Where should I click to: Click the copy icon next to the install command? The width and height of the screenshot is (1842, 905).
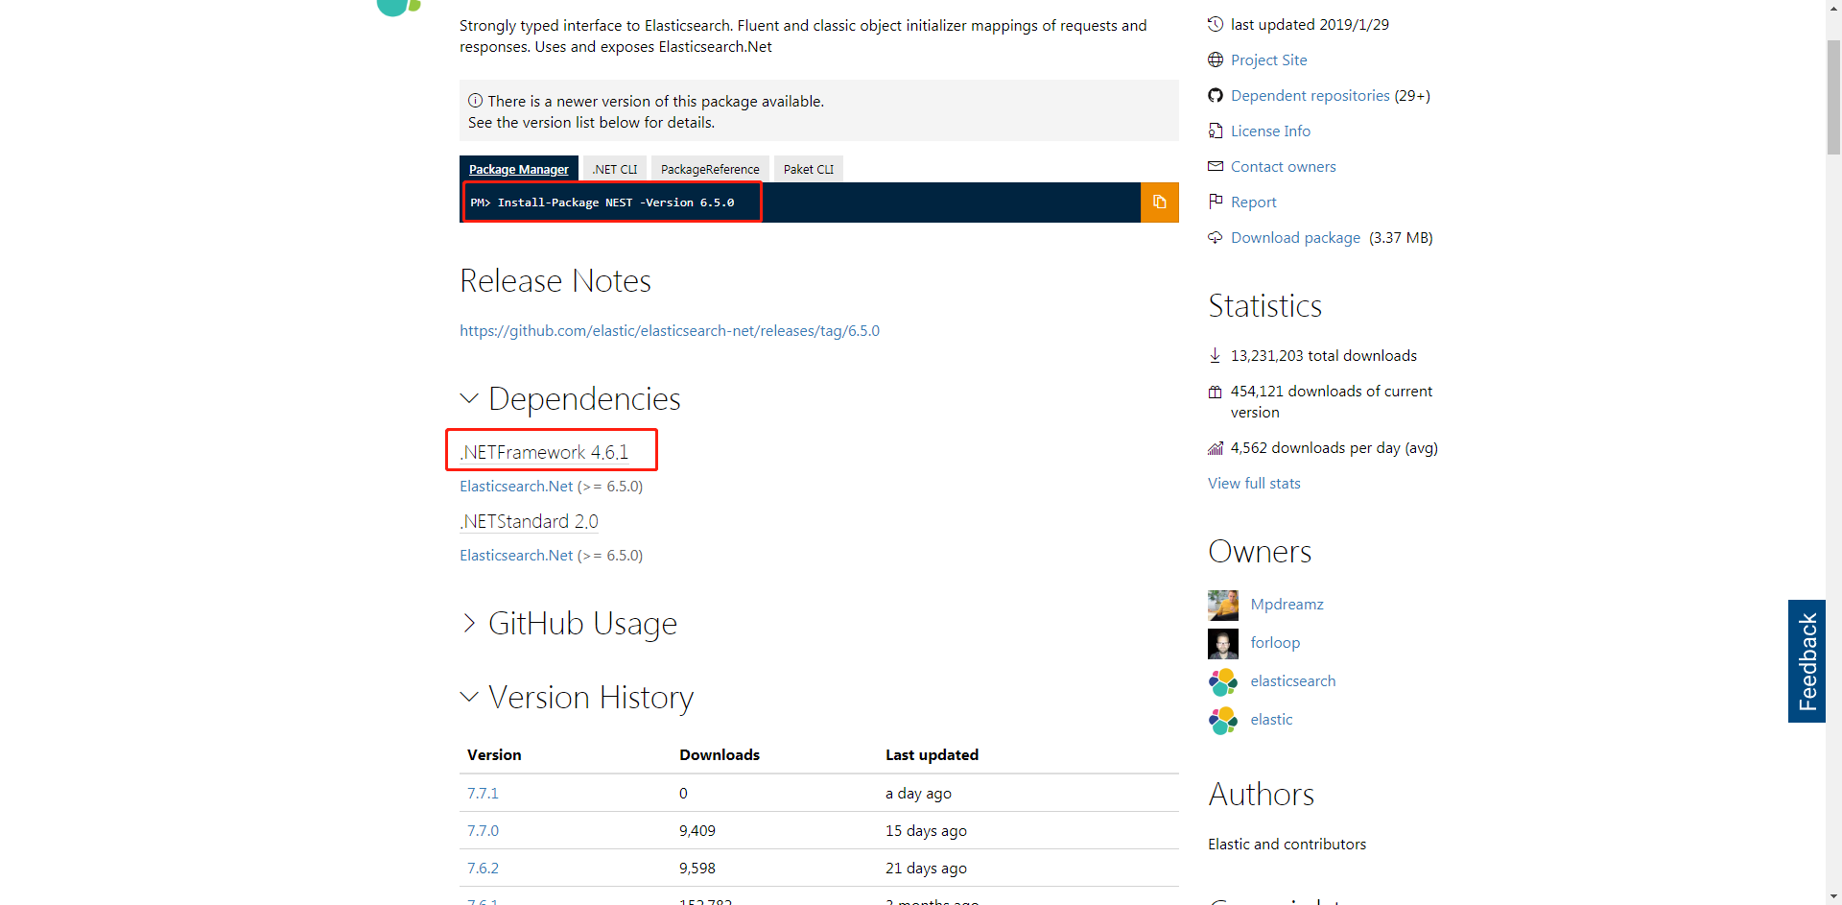point(1159,202)
